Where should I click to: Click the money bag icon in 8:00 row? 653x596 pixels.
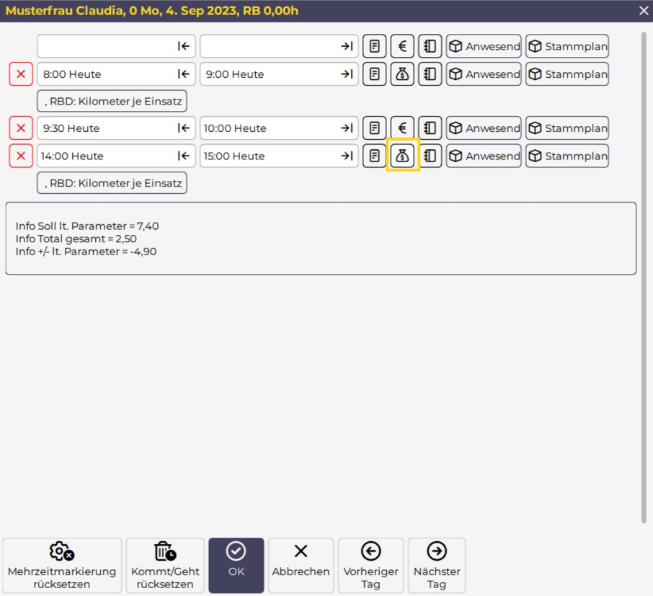point(402,74)
